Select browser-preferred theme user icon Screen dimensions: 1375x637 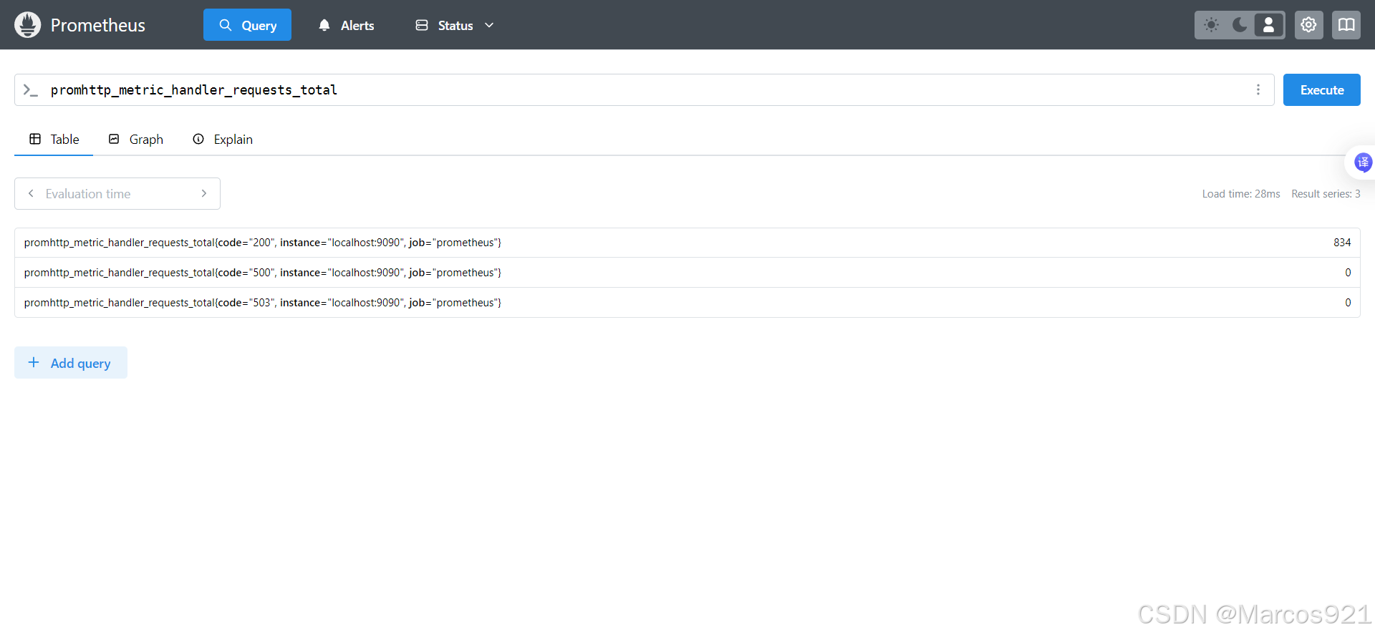coord(1268,25)
